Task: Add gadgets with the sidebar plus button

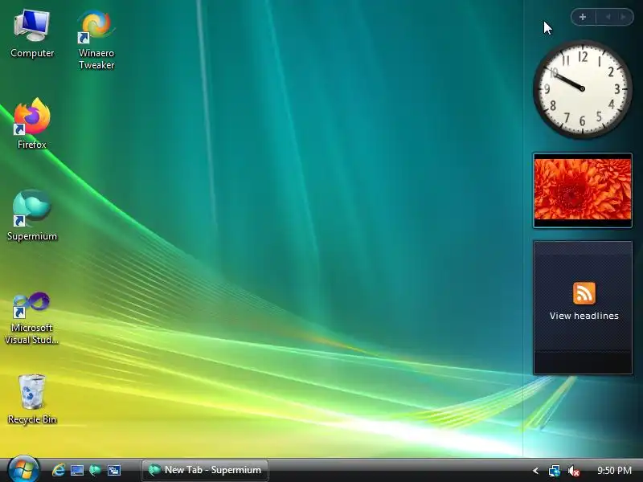Action: 583,17
